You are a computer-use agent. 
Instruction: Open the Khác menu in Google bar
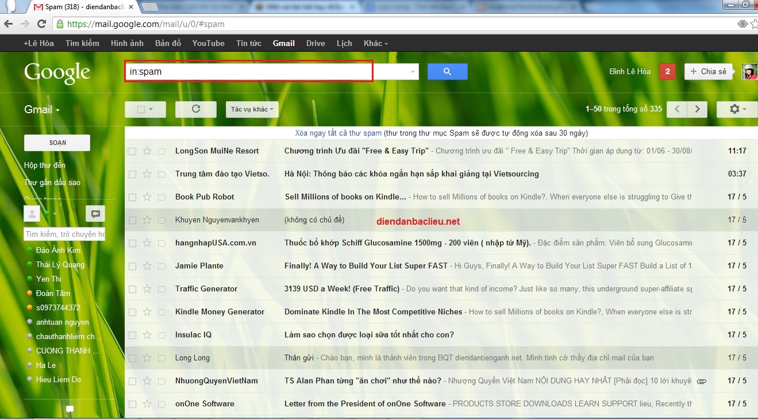pyautogui.click(x=376, y=43)
